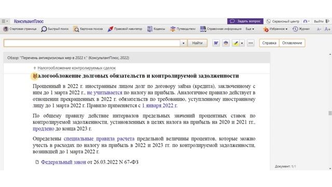This screenshot has width=332, height=187.
Task: Open the headset support dropdown
Action: pos(306,21)
